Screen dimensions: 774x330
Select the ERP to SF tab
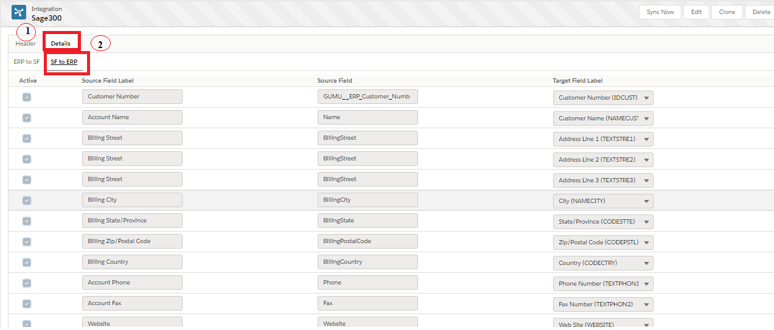coord(27,62)
